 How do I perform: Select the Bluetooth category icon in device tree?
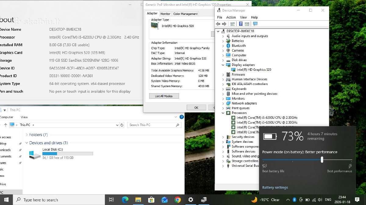pyautogui.click(x=228, y=46)
